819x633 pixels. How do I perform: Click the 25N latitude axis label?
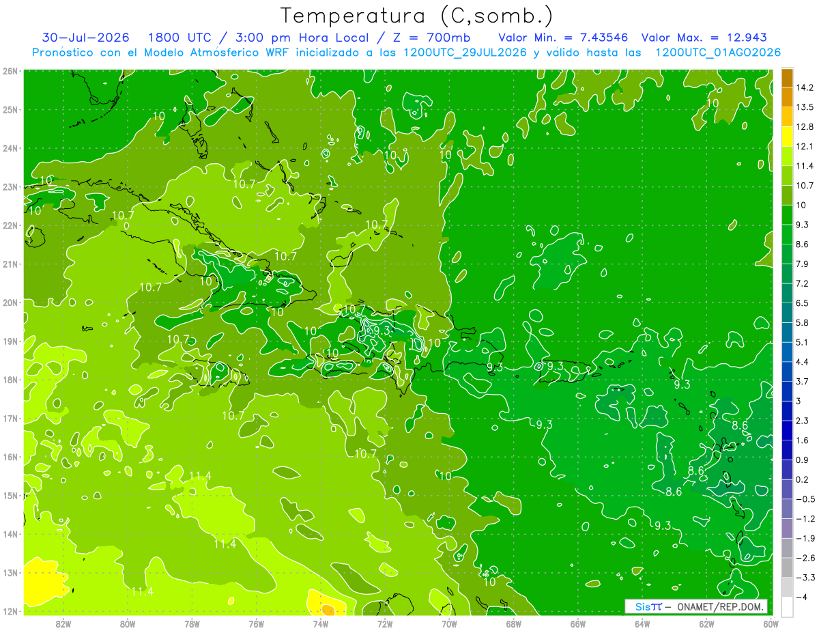[x=10, y=109]
